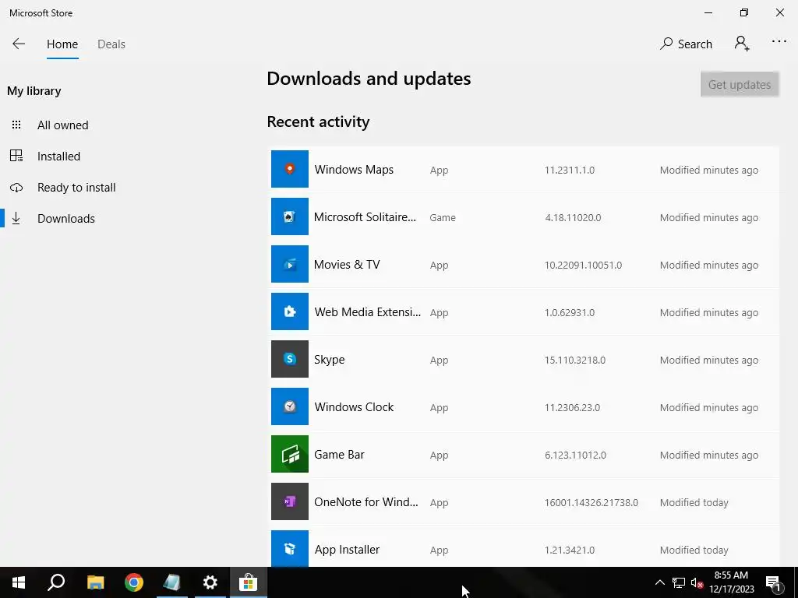Click version 4.18.11020.0 of Solitaire
This screenshot has height=598, width=798.
tap(573, 218)
